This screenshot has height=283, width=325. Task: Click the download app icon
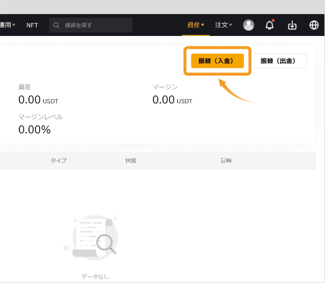coord(292,25)
